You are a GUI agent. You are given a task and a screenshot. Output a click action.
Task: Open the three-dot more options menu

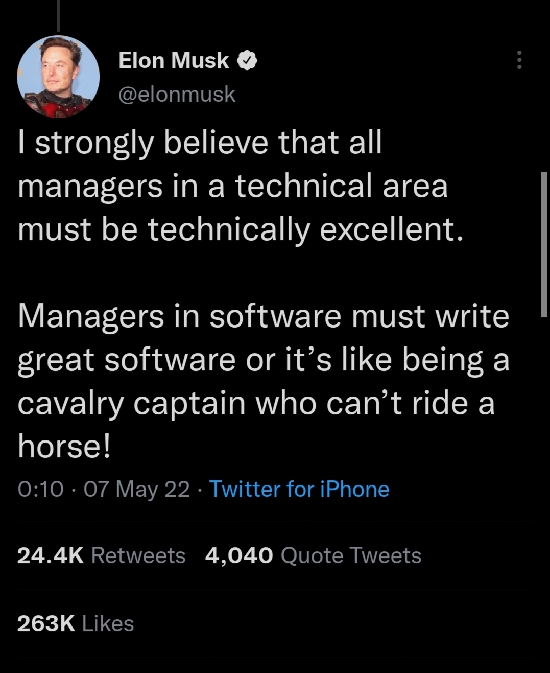[x=519, y=60]
